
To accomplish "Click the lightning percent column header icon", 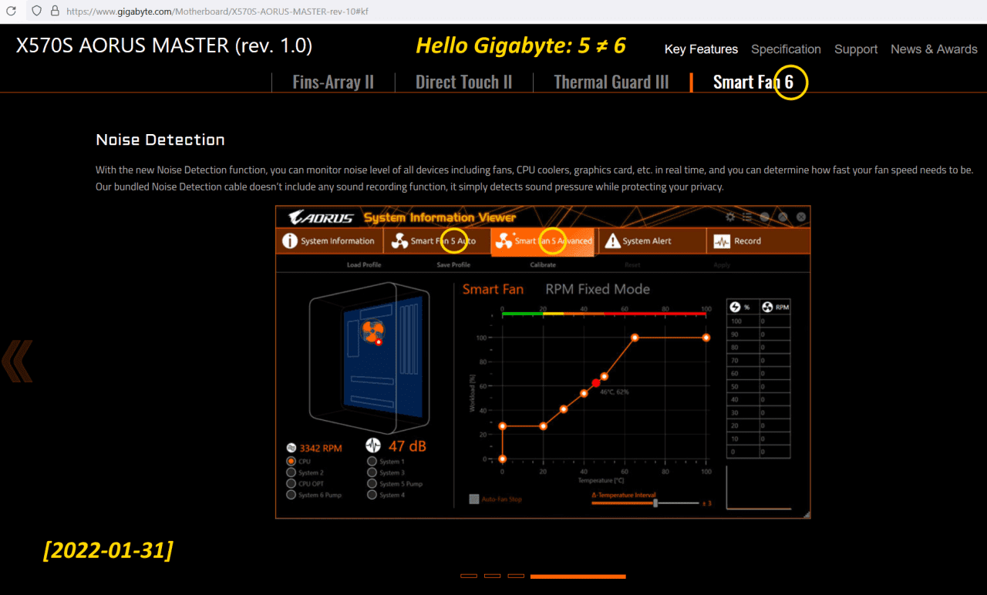I will (x=735, y=307).
